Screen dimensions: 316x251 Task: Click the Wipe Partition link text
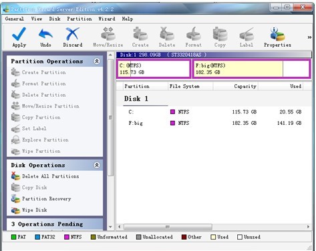pyautogui.click(x=41, y=151)
